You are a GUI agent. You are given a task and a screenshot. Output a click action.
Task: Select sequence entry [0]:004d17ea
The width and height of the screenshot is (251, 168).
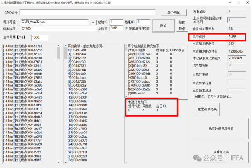tap(77, 50)
